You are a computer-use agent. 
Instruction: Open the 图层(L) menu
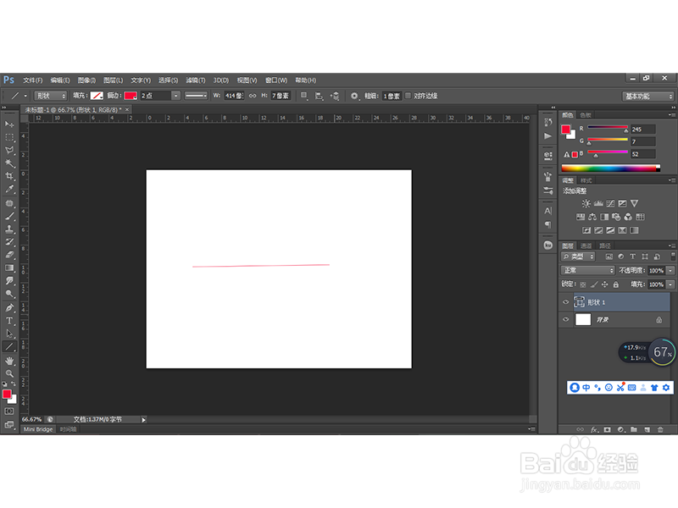(114, 80)
